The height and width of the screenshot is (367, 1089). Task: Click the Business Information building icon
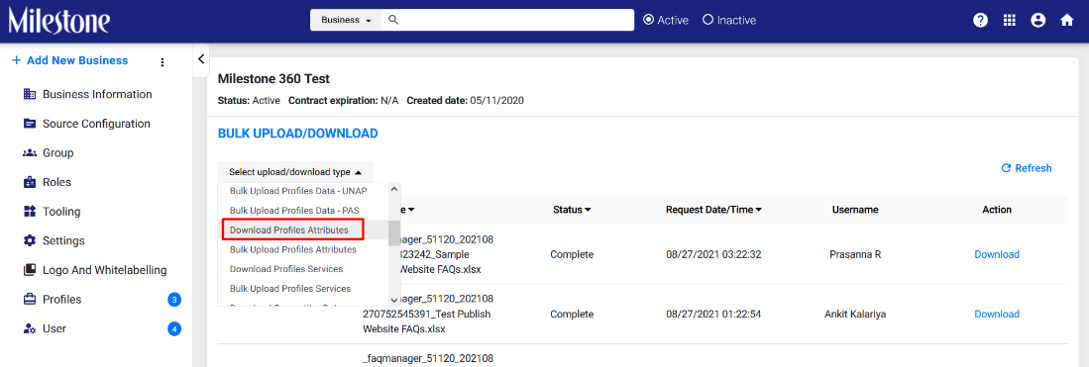tap(29, 94)
